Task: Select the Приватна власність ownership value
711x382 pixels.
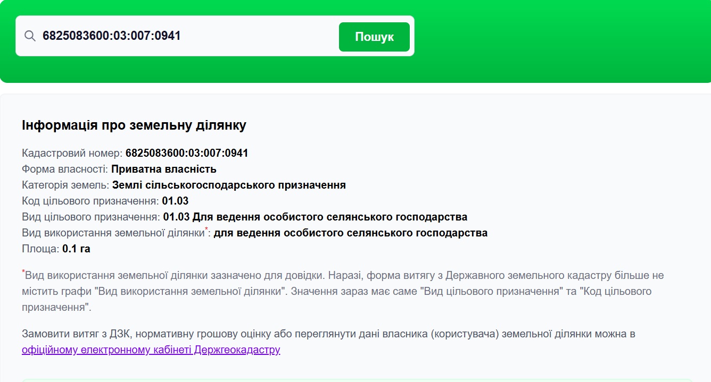Action: point(164,169)
